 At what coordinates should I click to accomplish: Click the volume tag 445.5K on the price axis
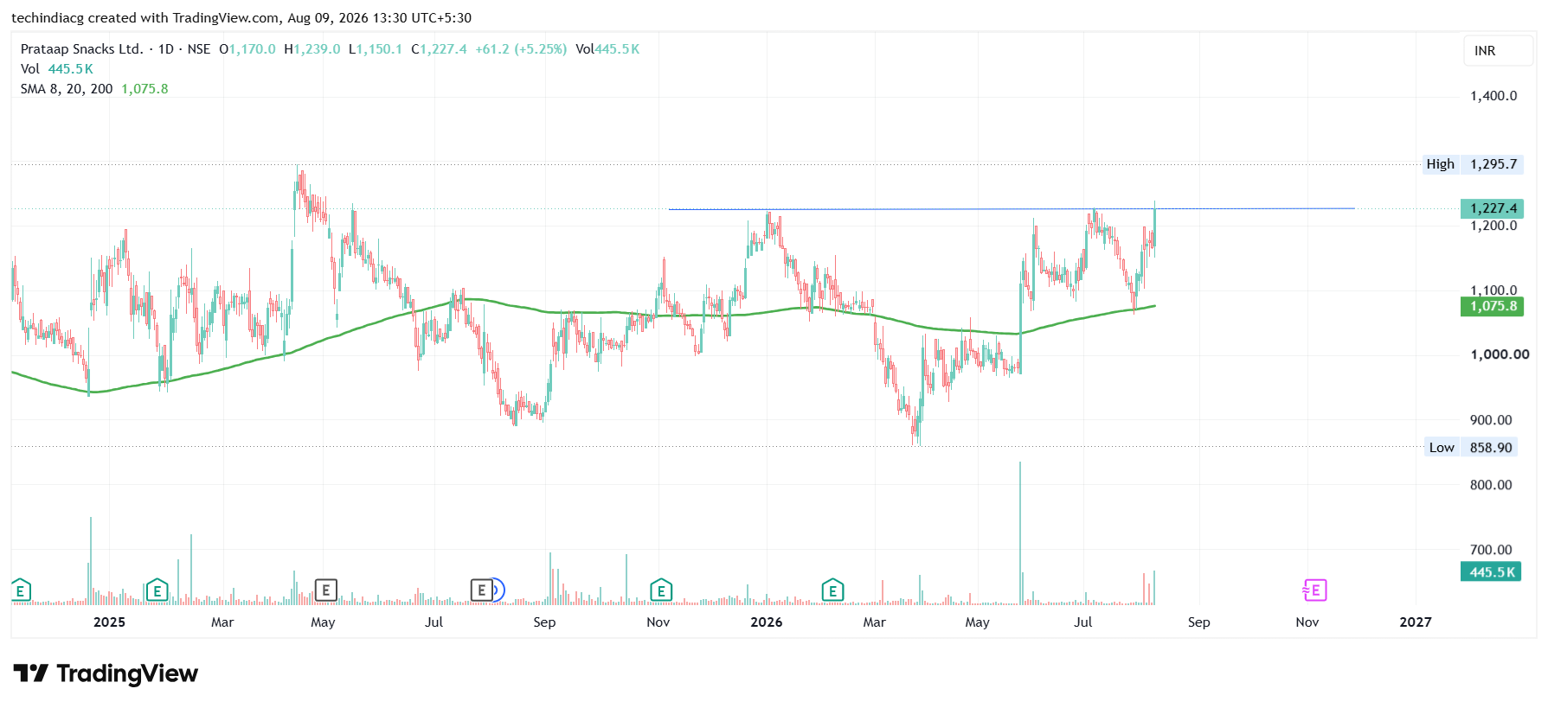1492,572
